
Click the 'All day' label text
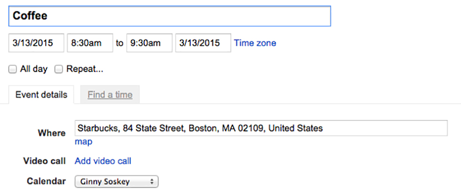(x=34, y=69)
